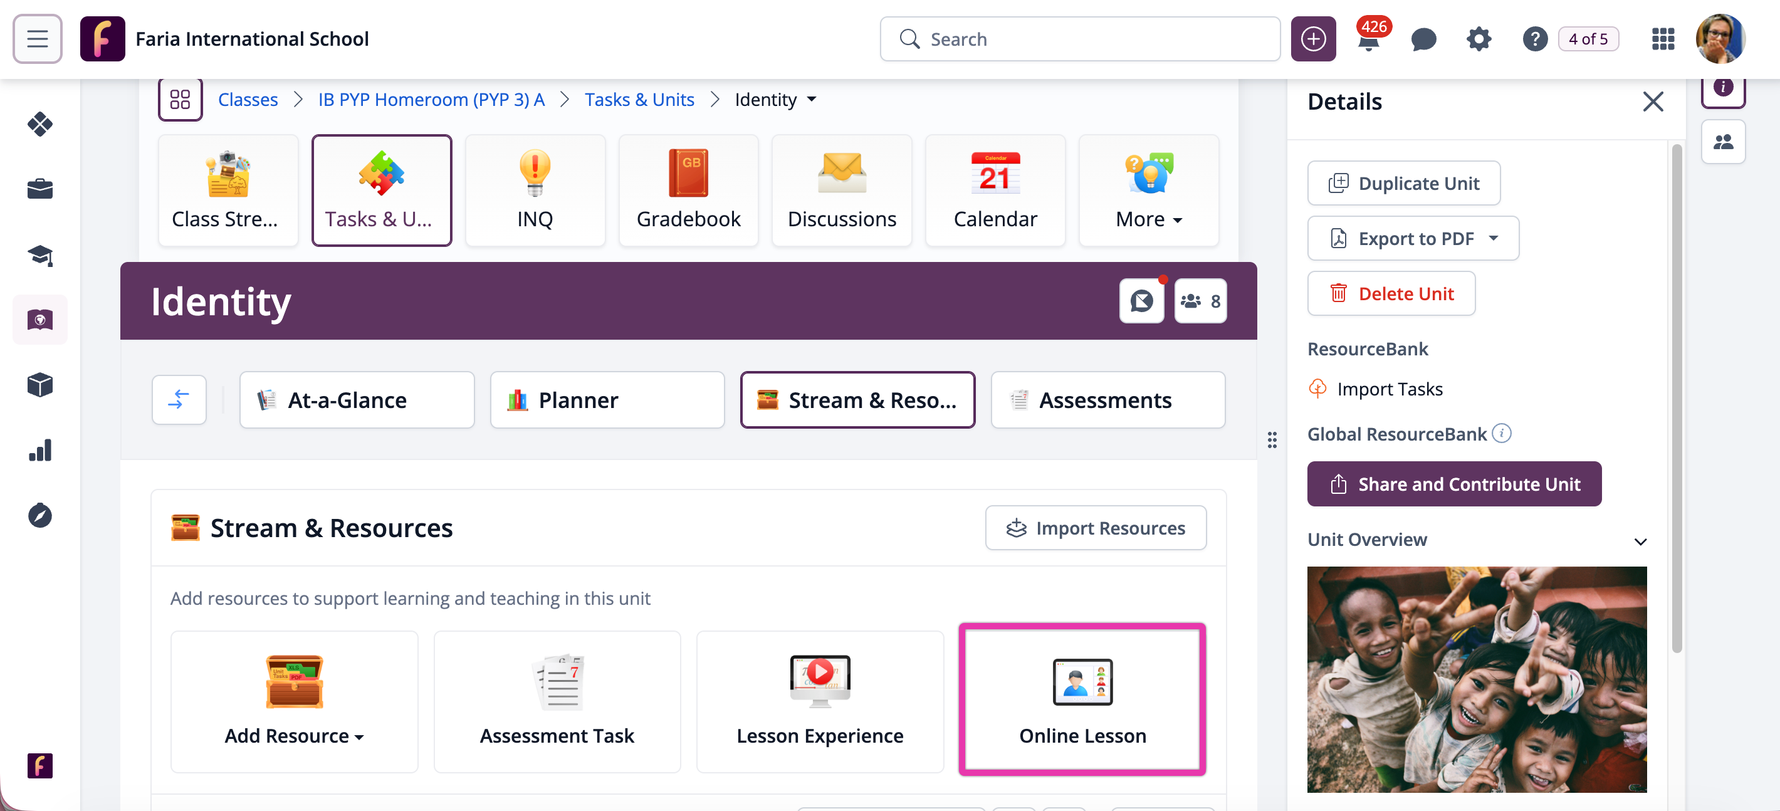This screenshot has width=1780, height=811.
Task: Open the settings gear icon
Action: 1478,39
